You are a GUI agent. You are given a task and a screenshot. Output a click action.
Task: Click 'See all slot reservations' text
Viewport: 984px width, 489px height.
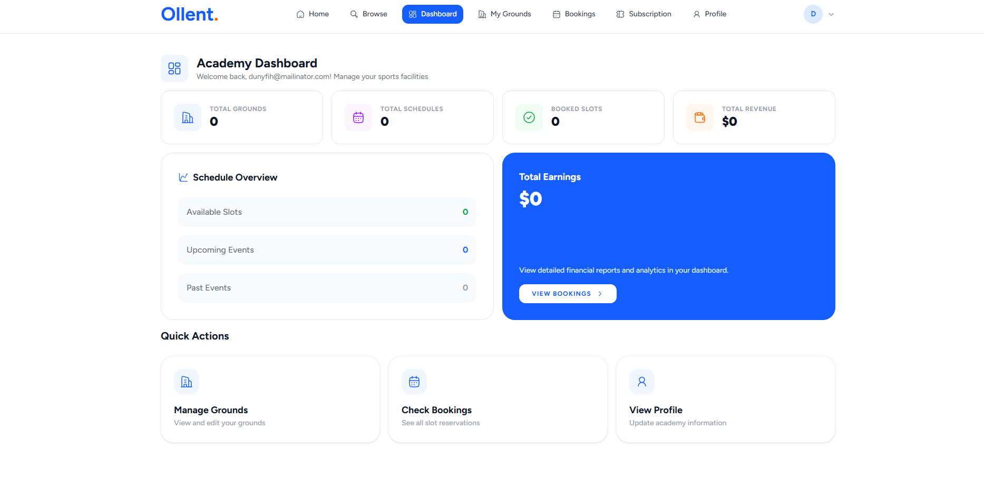tap(441, 423)
